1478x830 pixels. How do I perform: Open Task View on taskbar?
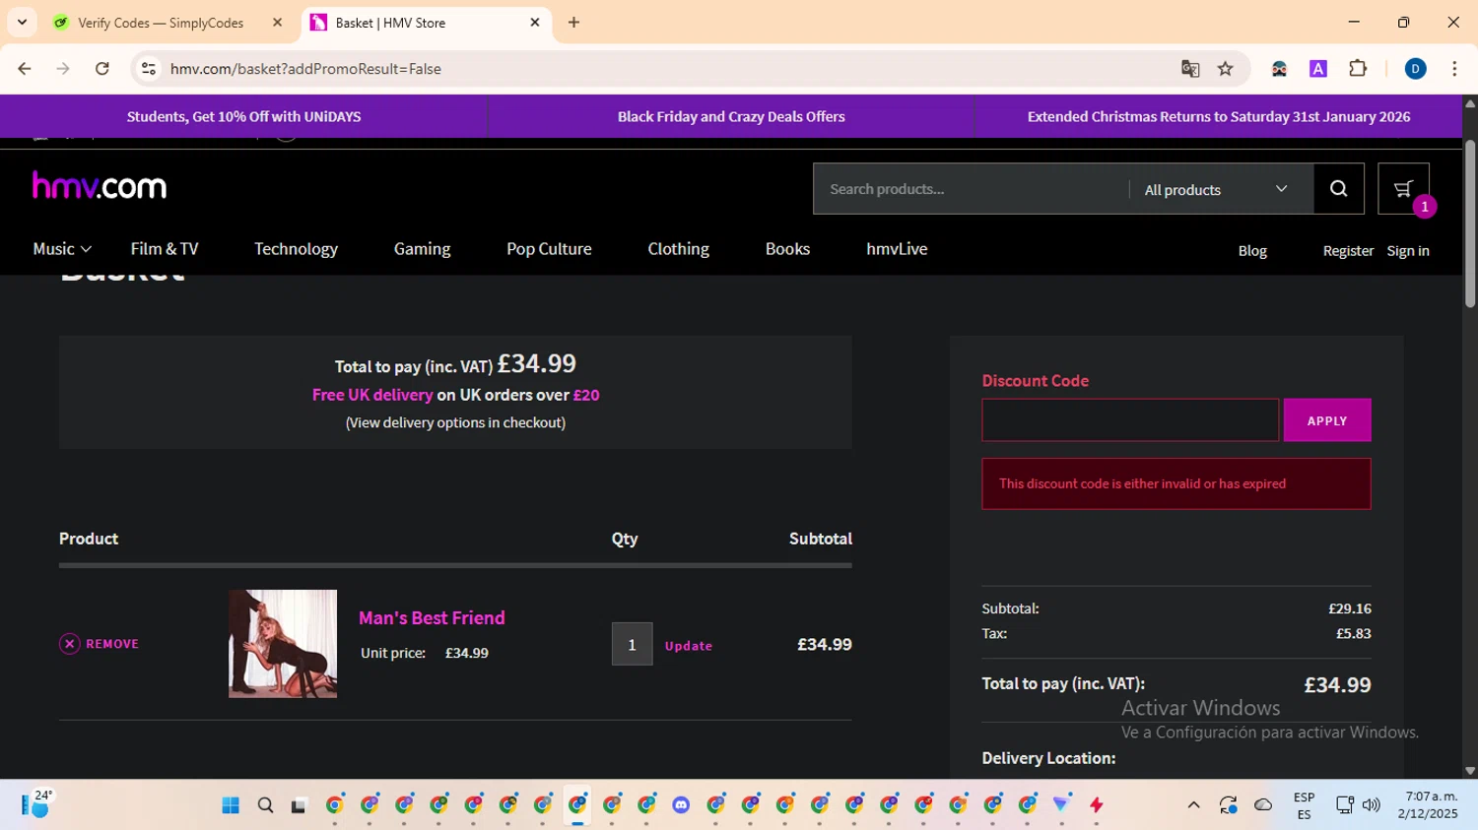[299, 805]
